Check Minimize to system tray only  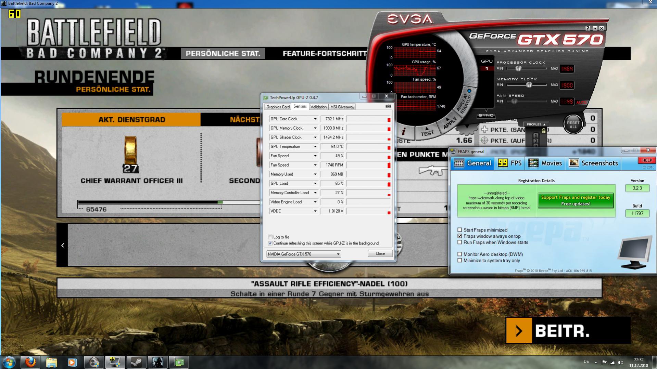[x=460, y=260]
